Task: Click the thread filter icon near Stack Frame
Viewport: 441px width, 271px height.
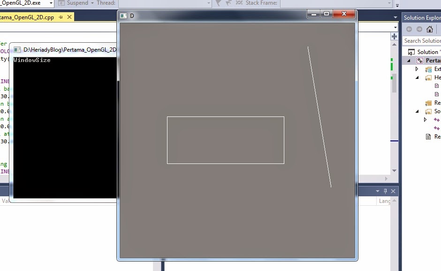Action: [228, 3]
